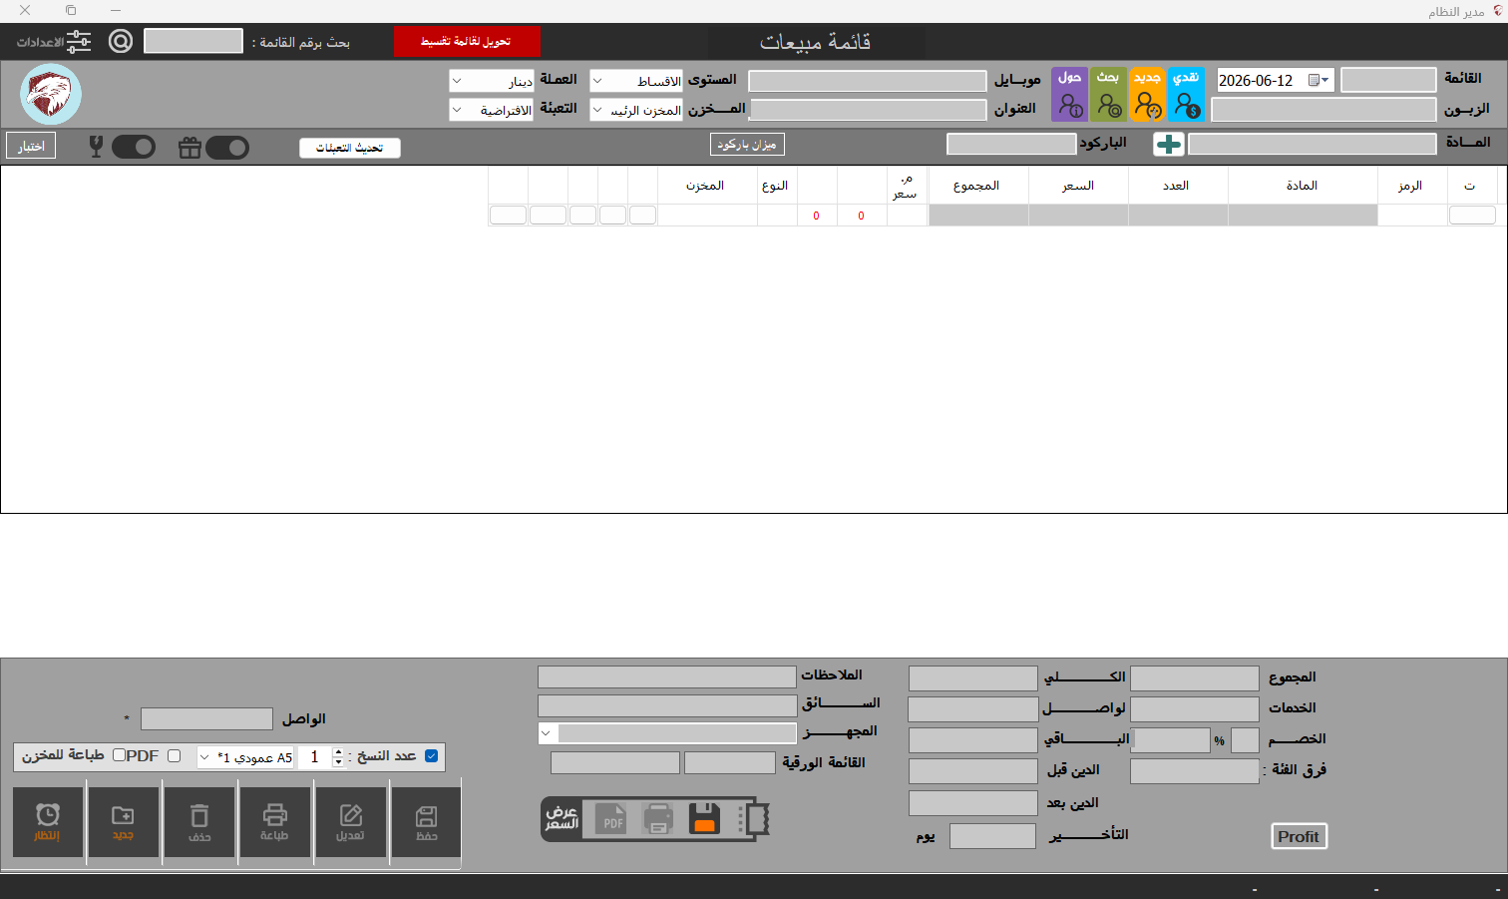Image resolution: width=1508 pixels, height=899 pixels.
Task: Select the blue نقدي cash customer icon
Action: (x=1186, y=95)
